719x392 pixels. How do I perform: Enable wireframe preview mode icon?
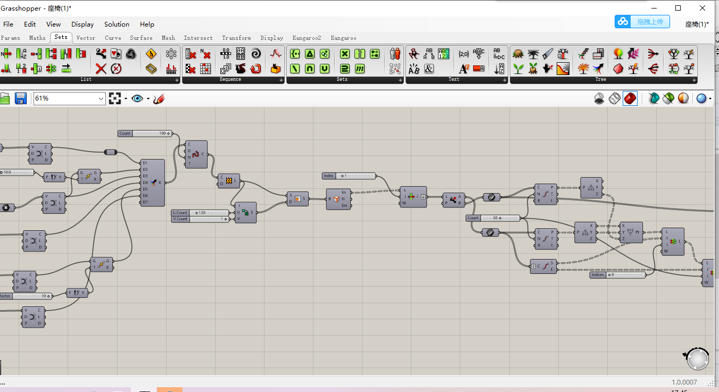[x=615, y=98]
